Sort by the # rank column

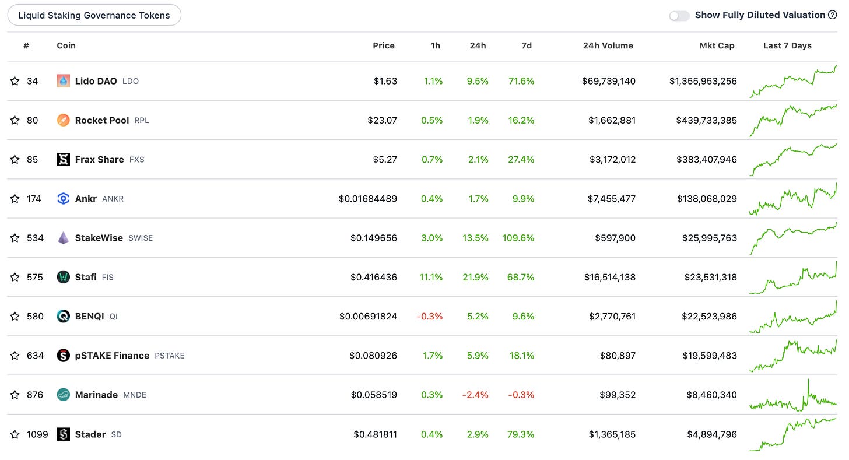click(x=26, y=45)
